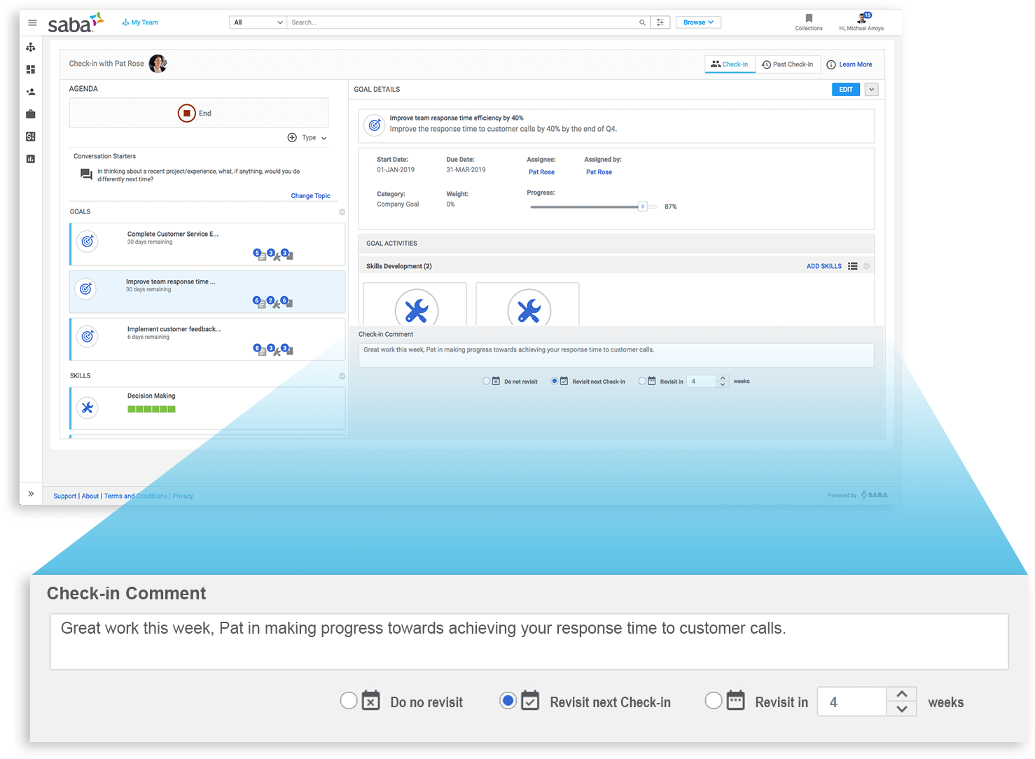Click the Collections bookmark icon
Viewport: 1035px width, 759px height.
point(809,19)
